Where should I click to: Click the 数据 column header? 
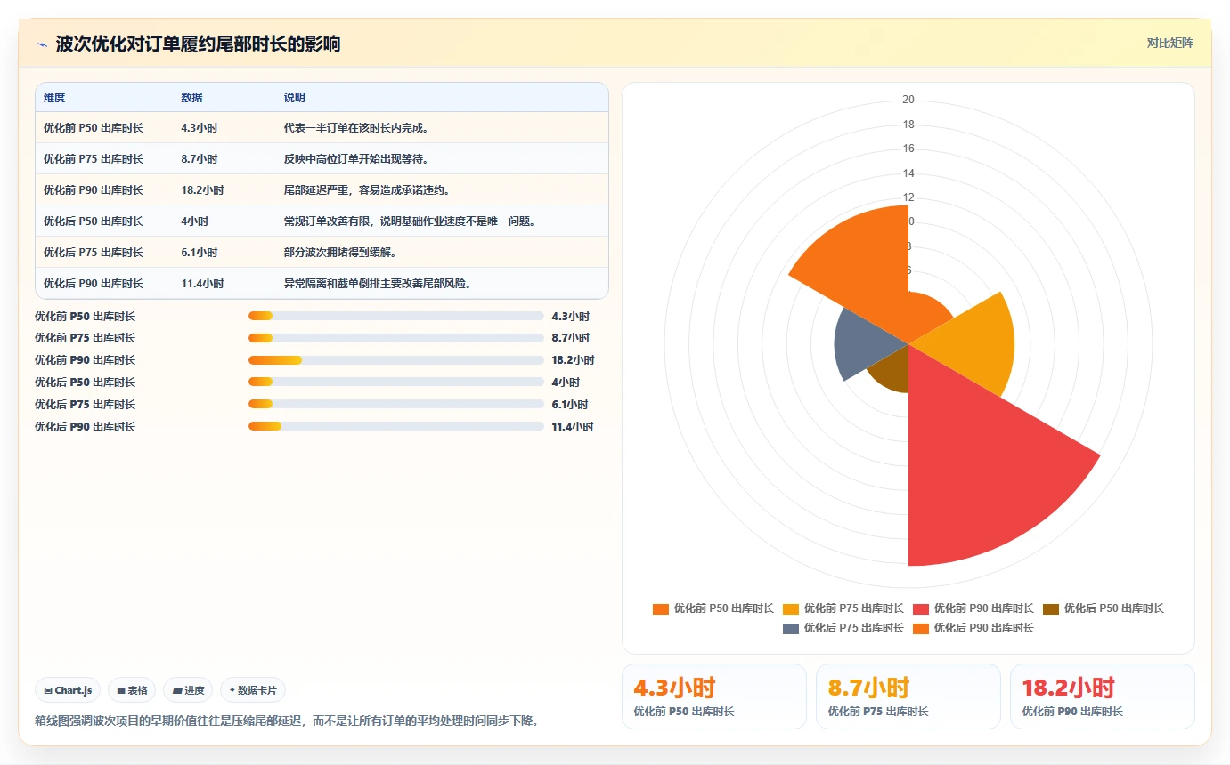pos(191,98)
